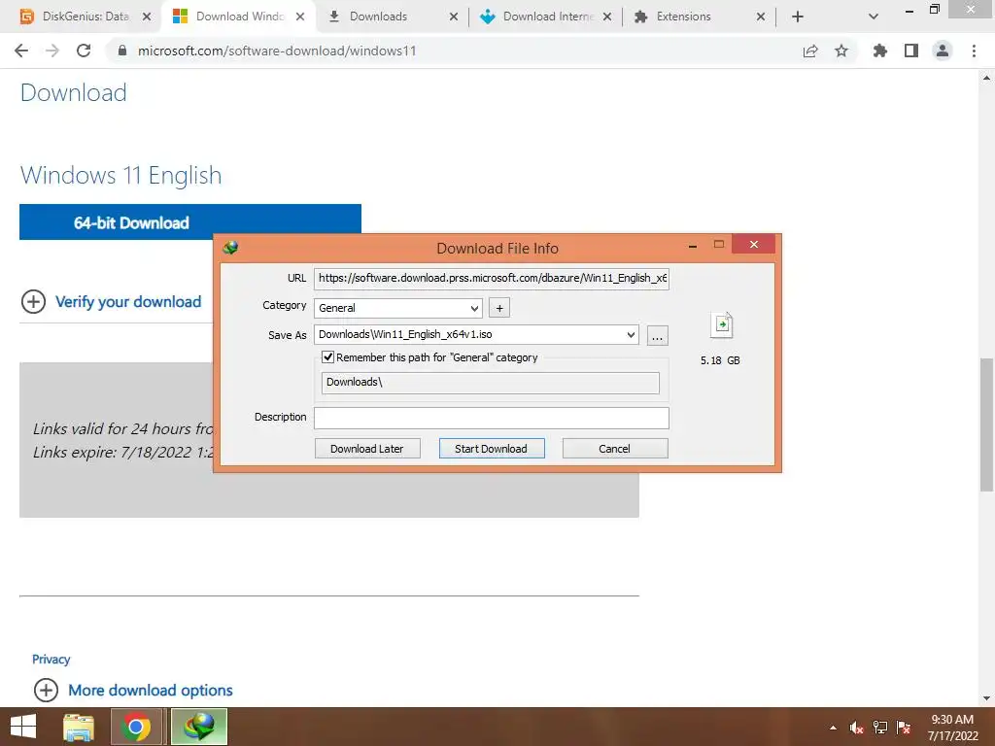Image resolution: width=995 pixels, height=746 pixels.
Task: Click the Description text field
Action: [x=491, y=418]
